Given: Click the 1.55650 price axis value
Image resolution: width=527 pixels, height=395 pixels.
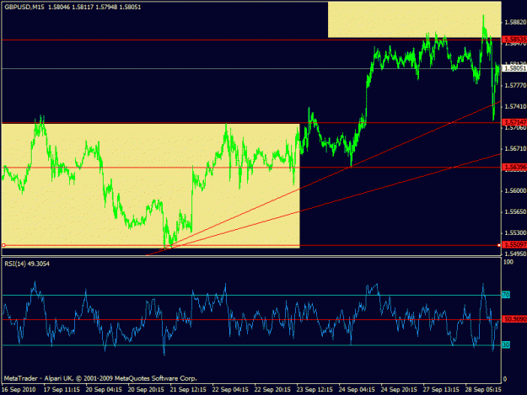Looking at the screenshot, I should click(x=515, y=211).
